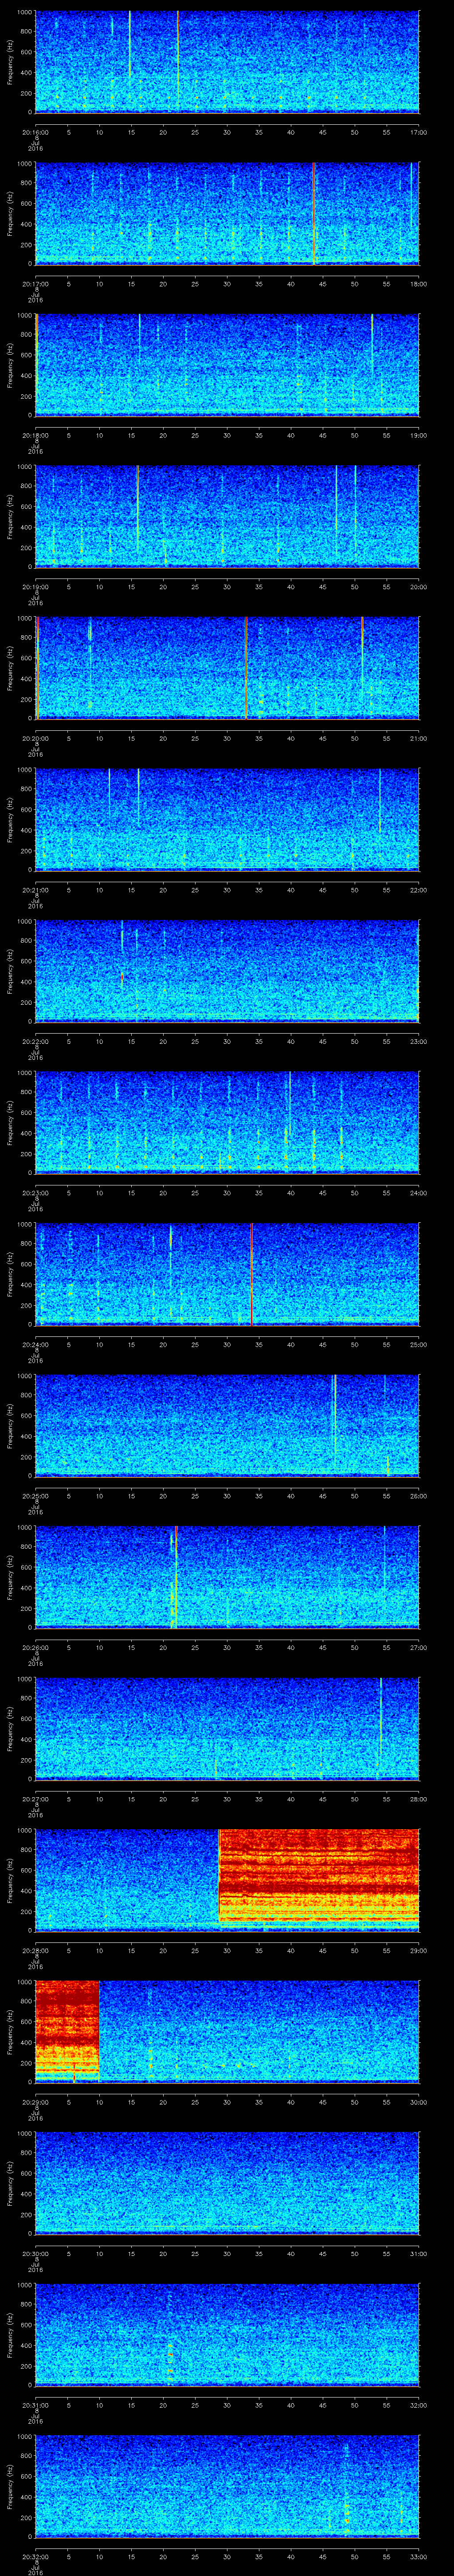Click the 20:31:00 start time label

35,2405
